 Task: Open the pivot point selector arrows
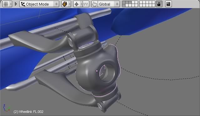click(x=81, y=4)
